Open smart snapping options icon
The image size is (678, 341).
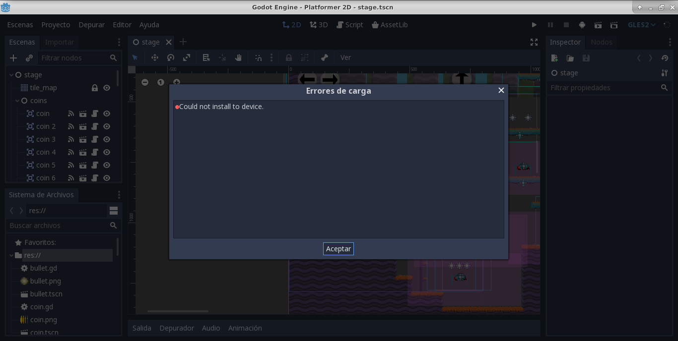(x=258, y=57)
